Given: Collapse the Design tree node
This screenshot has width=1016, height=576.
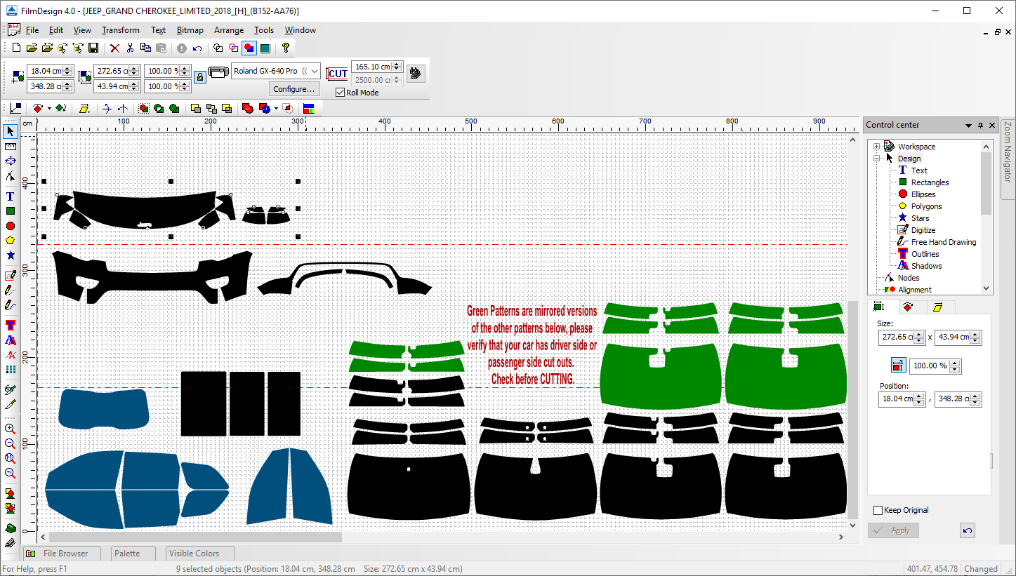Looking at the screenshot, I should (877, 159).
